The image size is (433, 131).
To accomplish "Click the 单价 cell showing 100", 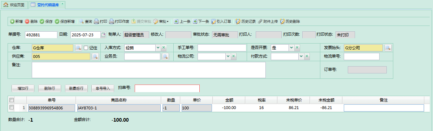I will pyautogui.click(x=196, y=108).
